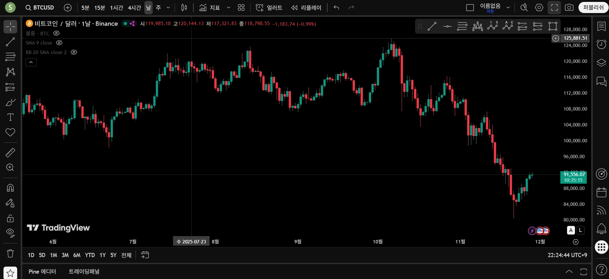Select the trend line drawing tool
Screen dimensions: 609x279
(x=10, y=42)
